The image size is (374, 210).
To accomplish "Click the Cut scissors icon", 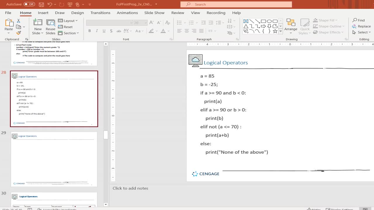I will [19, 21].
